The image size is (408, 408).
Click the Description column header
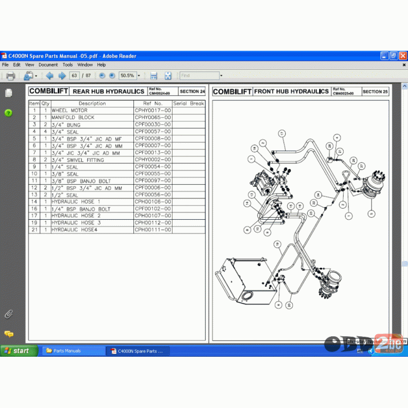pyautogui.click(x=93, y=103)
